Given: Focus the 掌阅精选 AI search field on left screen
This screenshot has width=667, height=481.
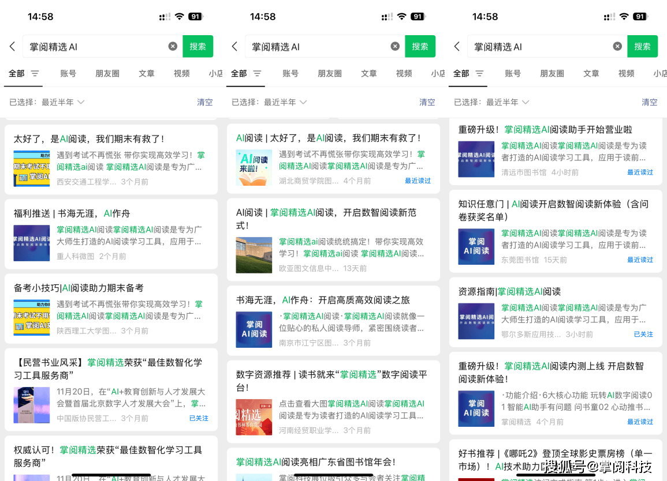Looking at the screenshot, I should pos(103,46).
